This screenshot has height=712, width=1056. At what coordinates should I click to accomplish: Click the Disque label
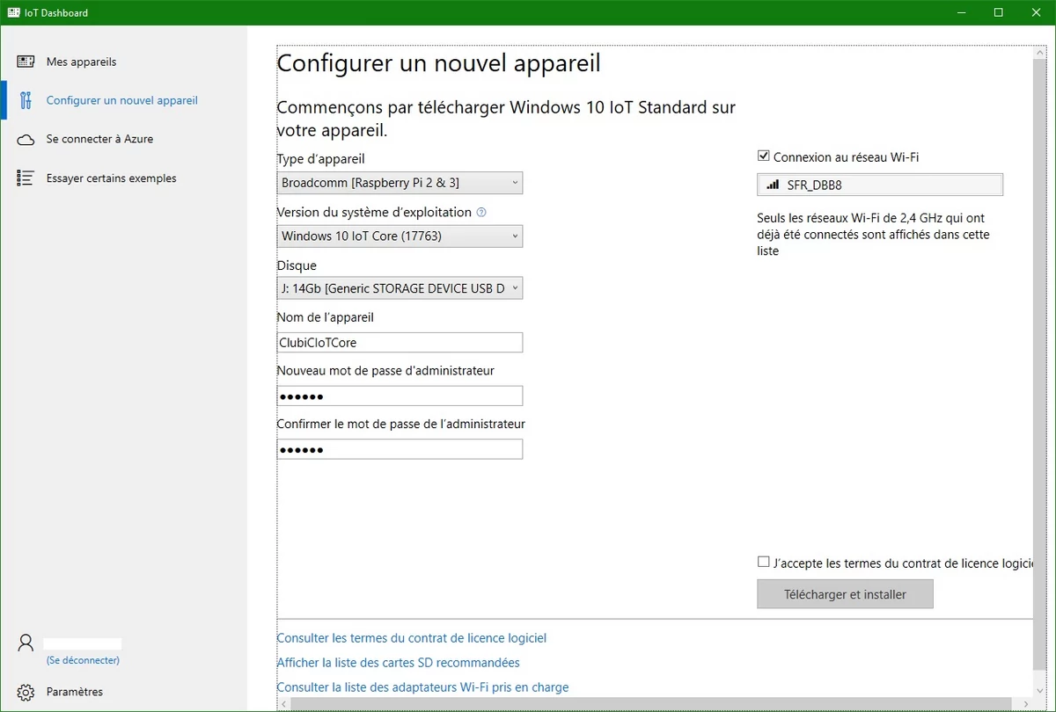click(x=297, y=265)
